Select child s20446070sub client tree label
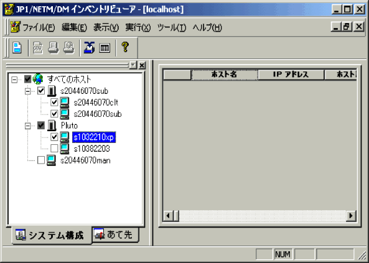The image size is (369, 263). point(98,114)
